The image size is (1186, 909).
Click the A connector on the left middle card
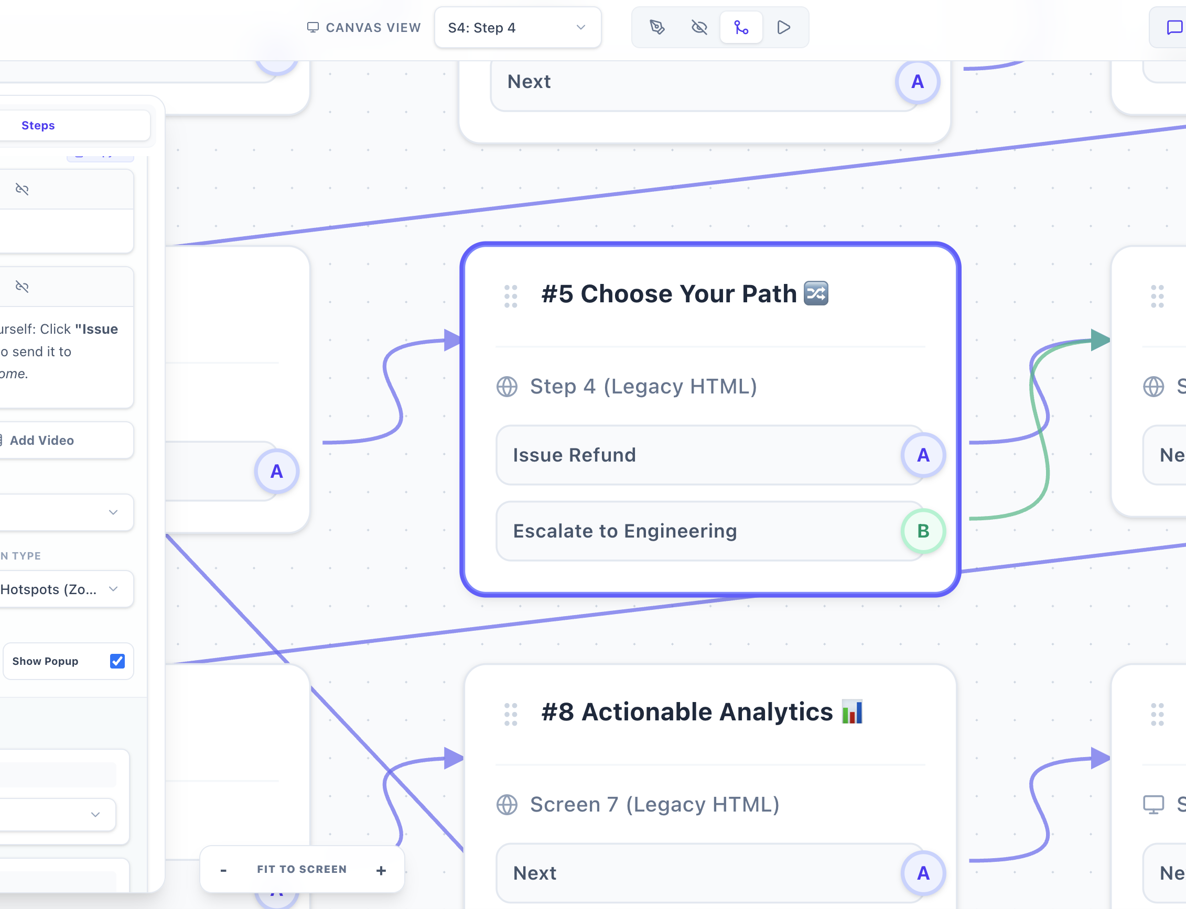(x=277, y=472)
